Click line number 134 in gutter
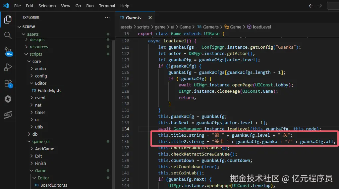This screenshot has height=189, width=339. pos(125,129)
